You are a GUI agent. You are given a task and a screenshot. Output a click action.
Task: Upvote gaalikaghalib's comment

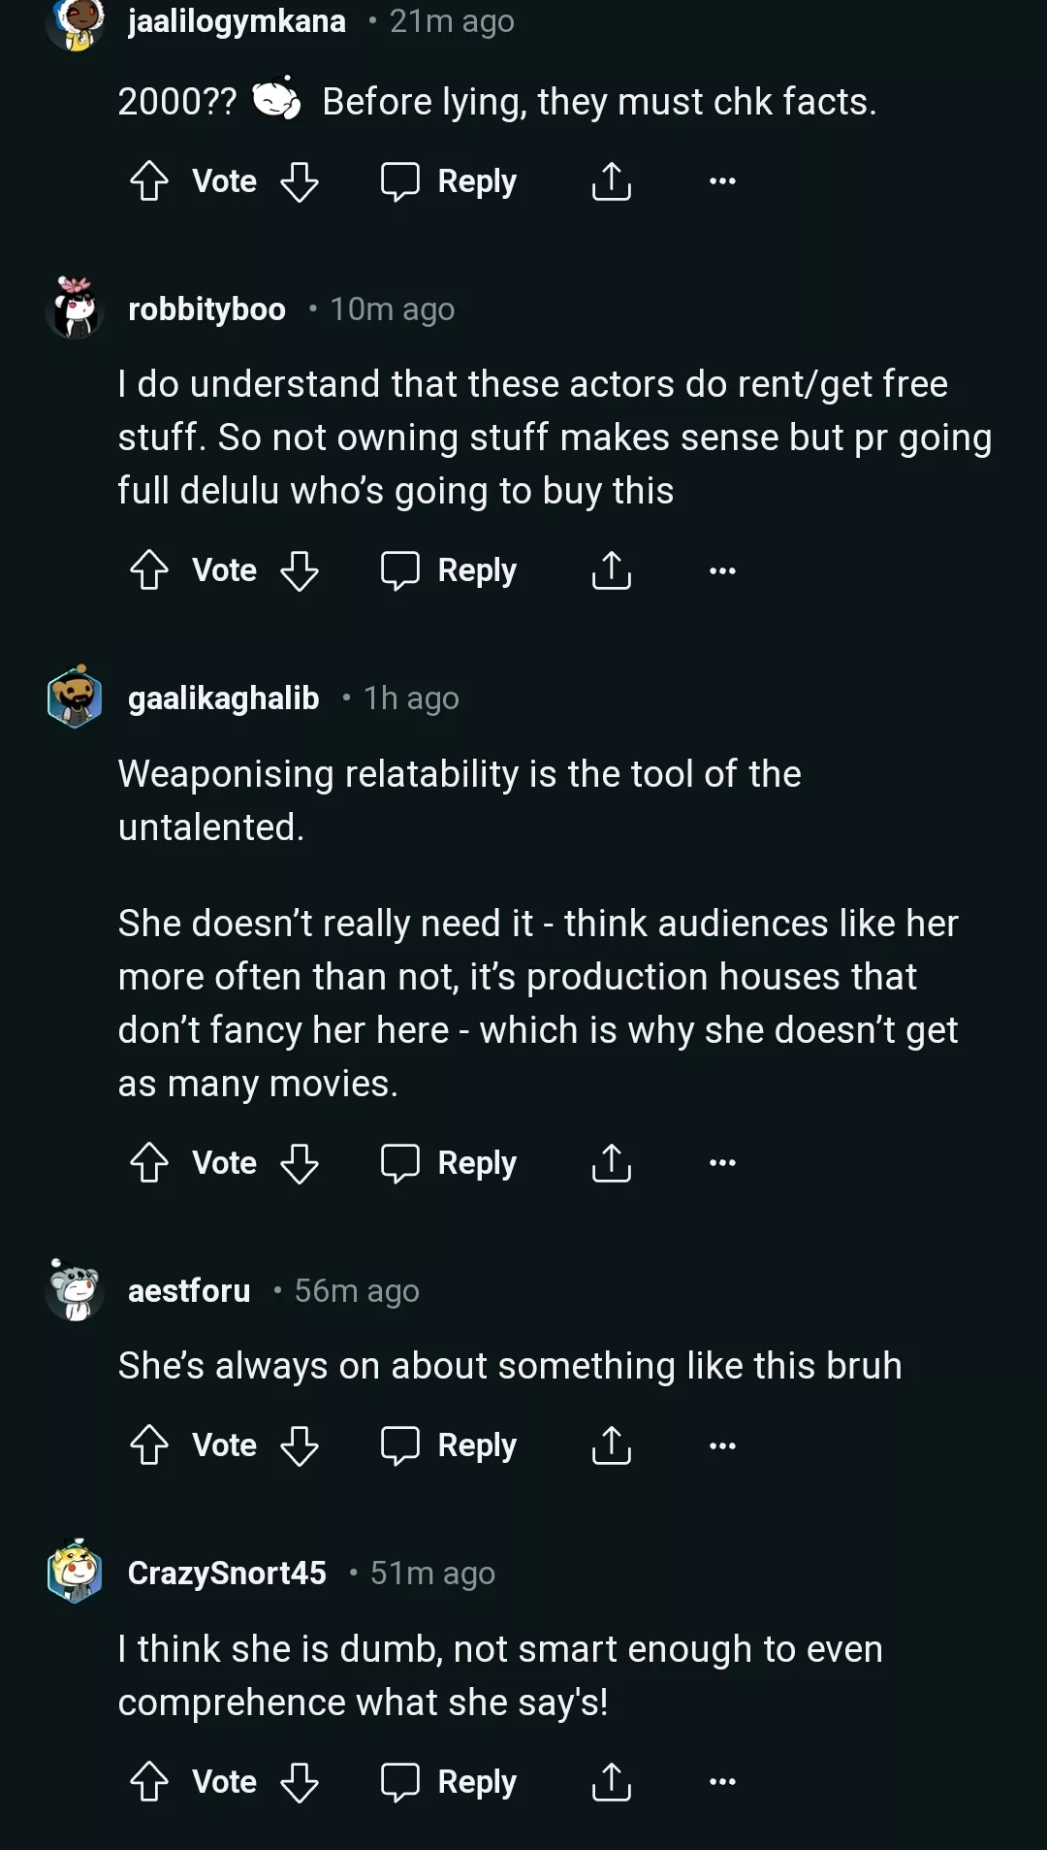tap(149, 1162)
